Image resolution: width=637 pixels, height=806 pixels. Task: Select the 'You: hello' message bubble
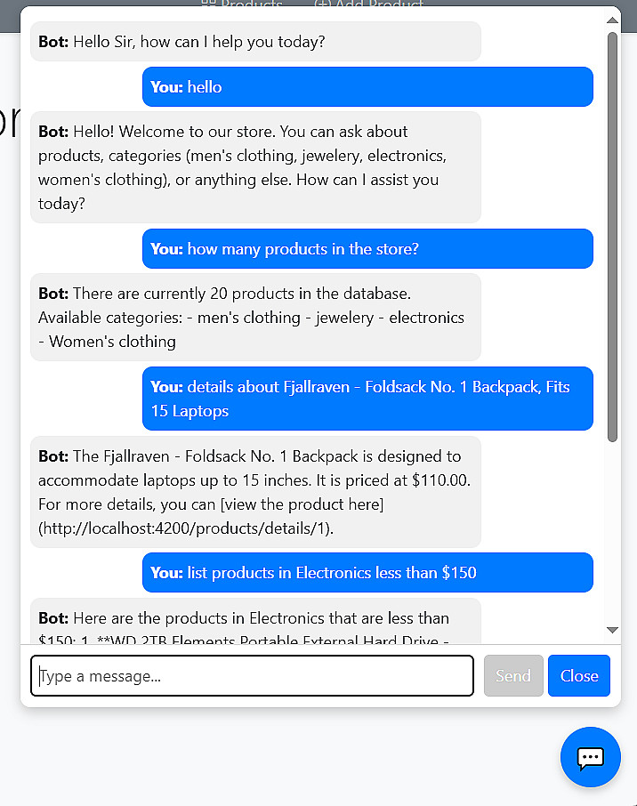(367, 87)
